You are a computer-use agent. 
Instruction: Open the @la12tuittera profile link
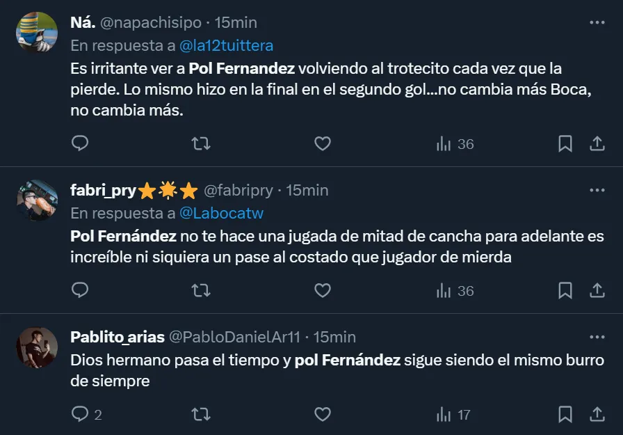pos(227,46)
